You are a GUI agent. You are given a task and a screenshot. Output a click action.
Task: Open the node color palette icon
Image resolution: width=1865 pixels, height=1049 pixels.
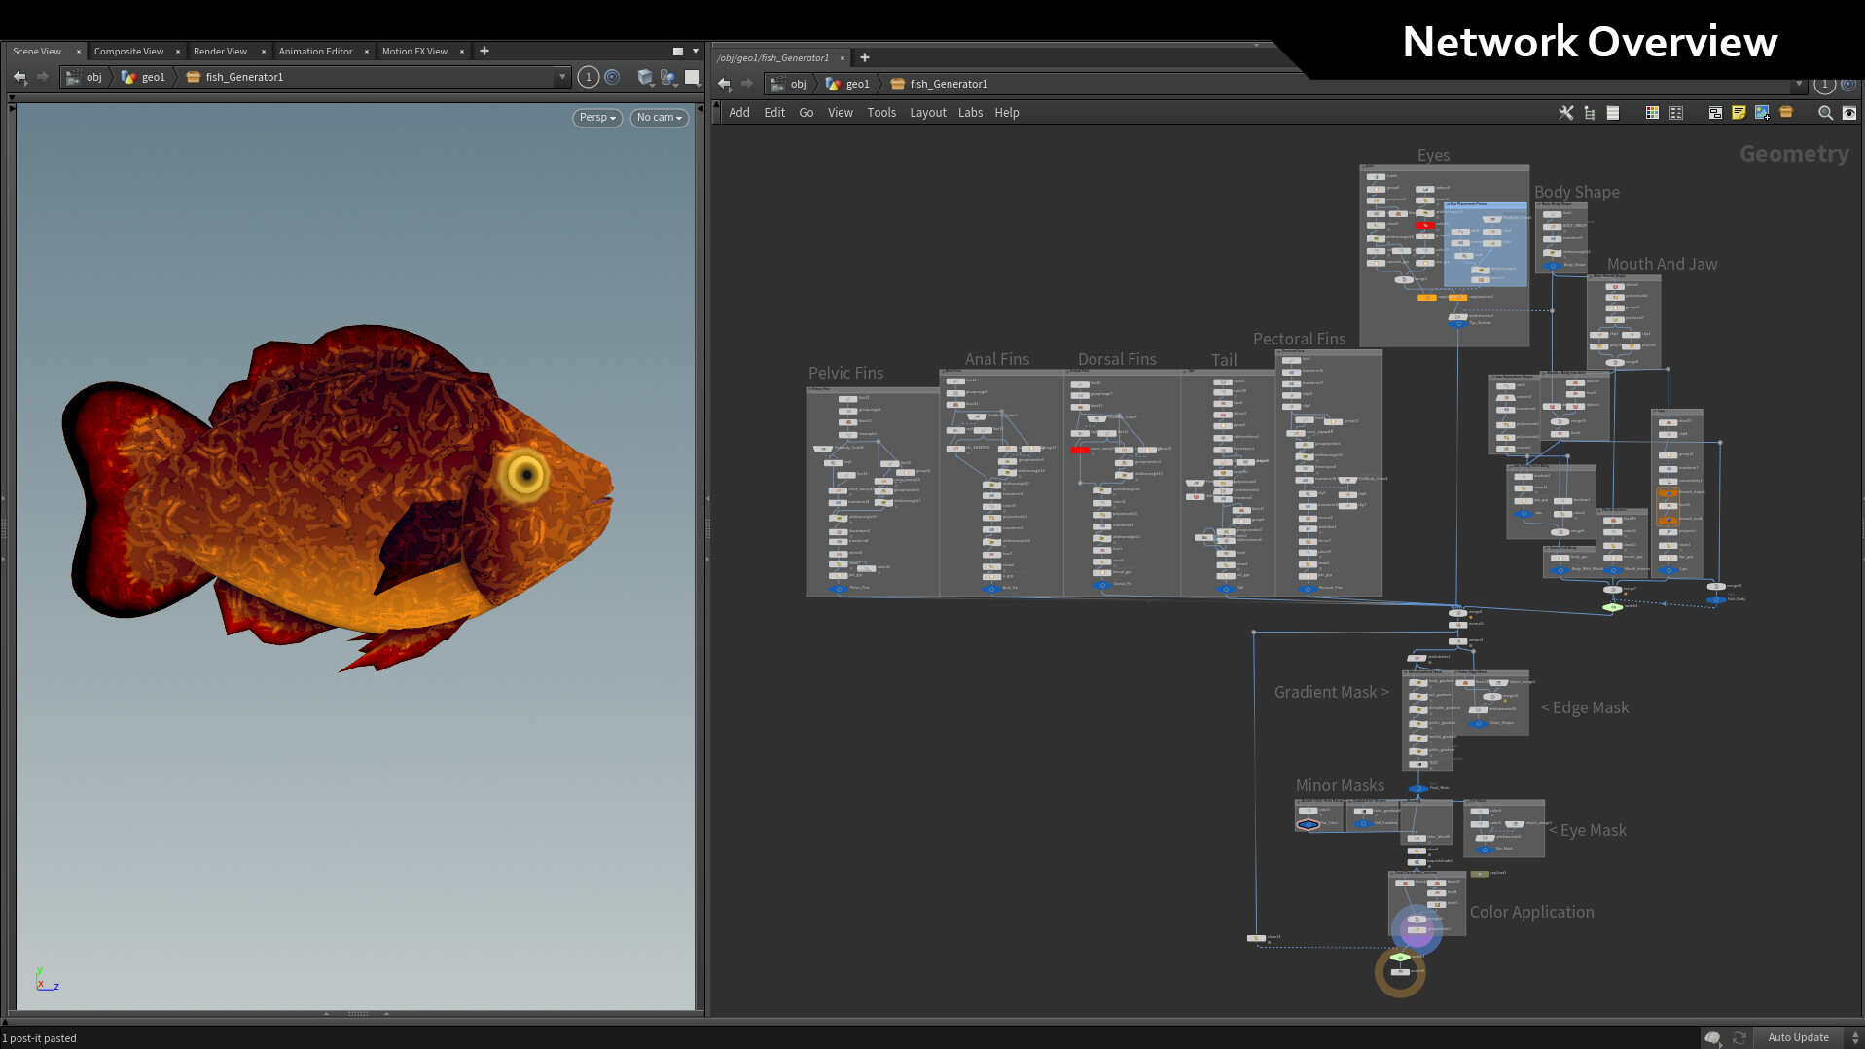pos(1652,113)
